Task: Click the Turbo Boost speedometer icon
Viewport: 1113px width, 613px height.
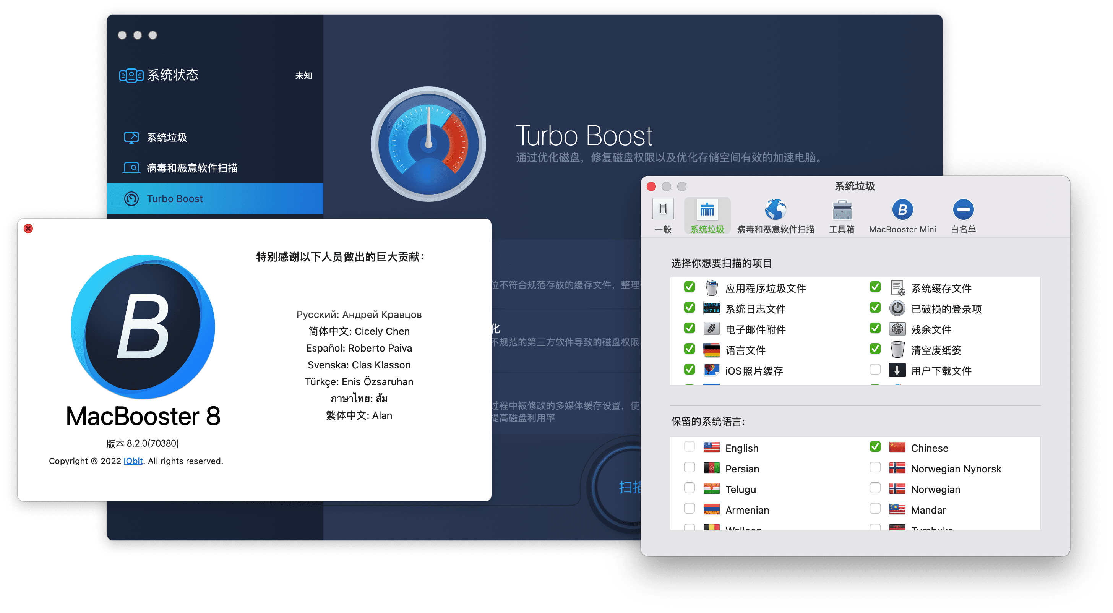Action: pos(428,144)
